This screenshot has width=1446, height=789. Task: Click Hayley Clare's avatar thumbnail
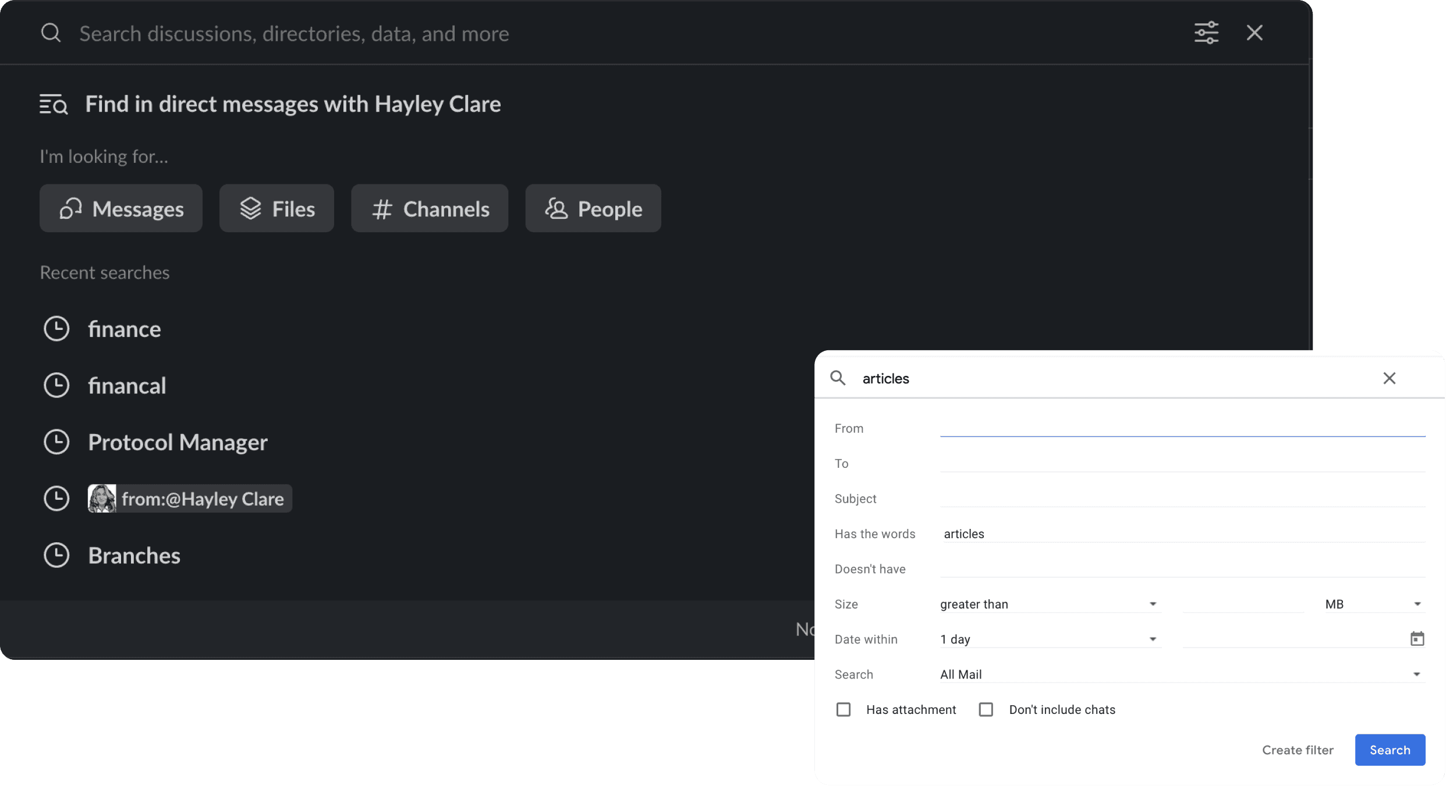click(102, 499)
